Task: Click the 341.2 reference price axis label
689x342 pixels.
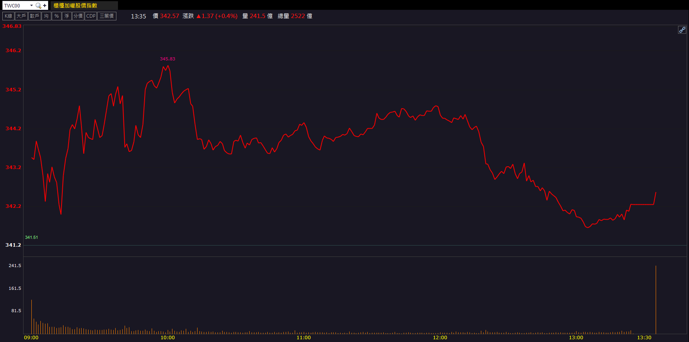Action: coord(13,245)
